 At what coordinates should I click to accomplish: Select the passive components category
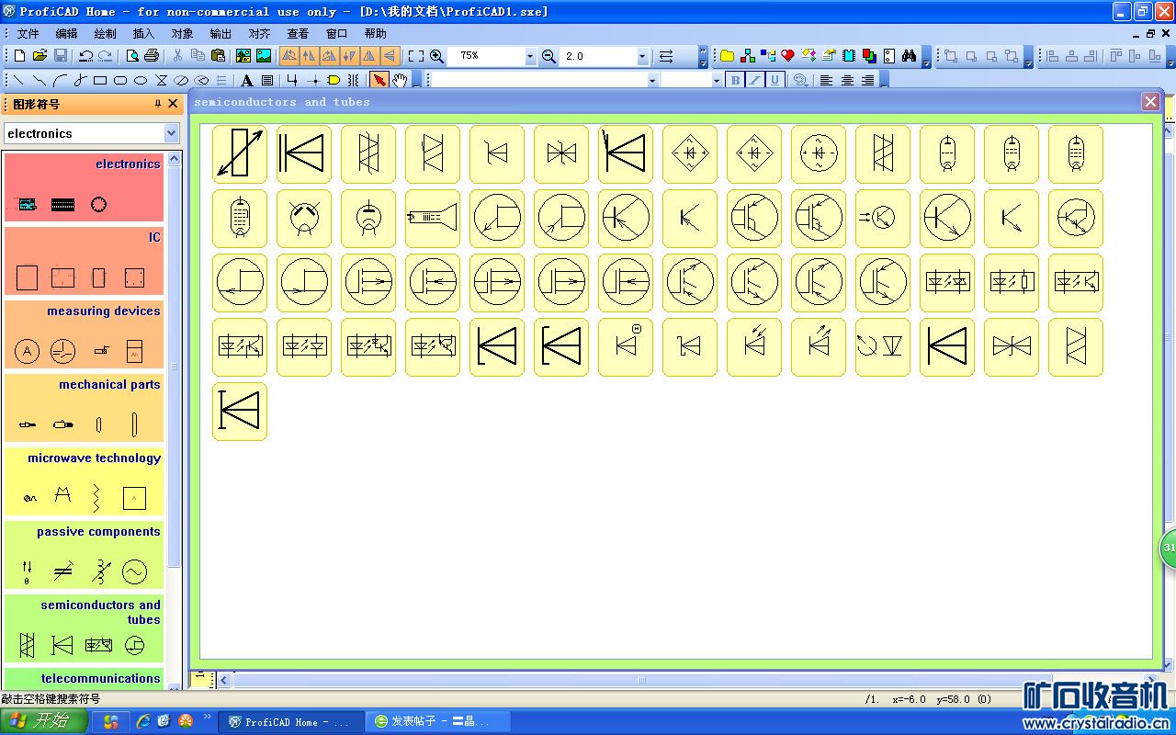pos(84,554)
